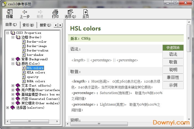Click the page icon beside box-shadow
The width and height of the screenshot is (194, 129).
click(24, 55)
